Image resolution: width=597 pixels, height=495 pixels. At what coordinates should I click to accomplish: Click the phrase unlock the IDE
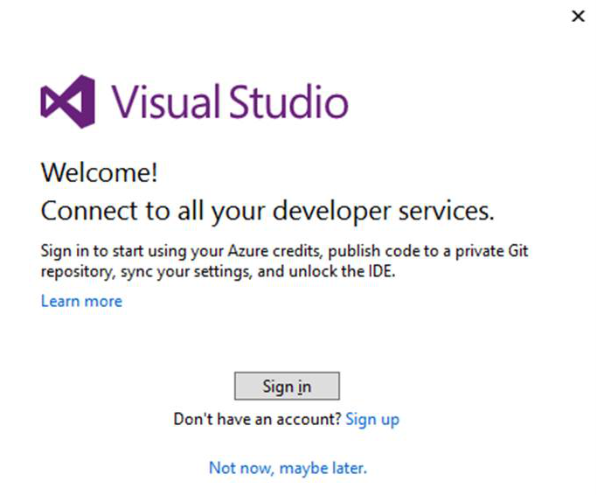point(342,271)
